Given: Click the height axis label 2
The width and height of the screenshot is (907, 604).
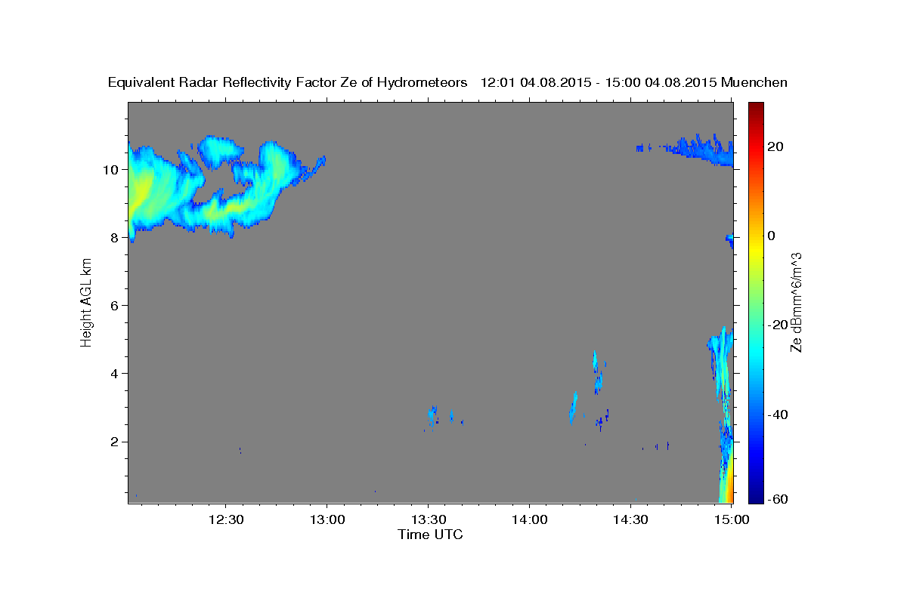Looking at the screenshot, I should (x=115, y=442).
